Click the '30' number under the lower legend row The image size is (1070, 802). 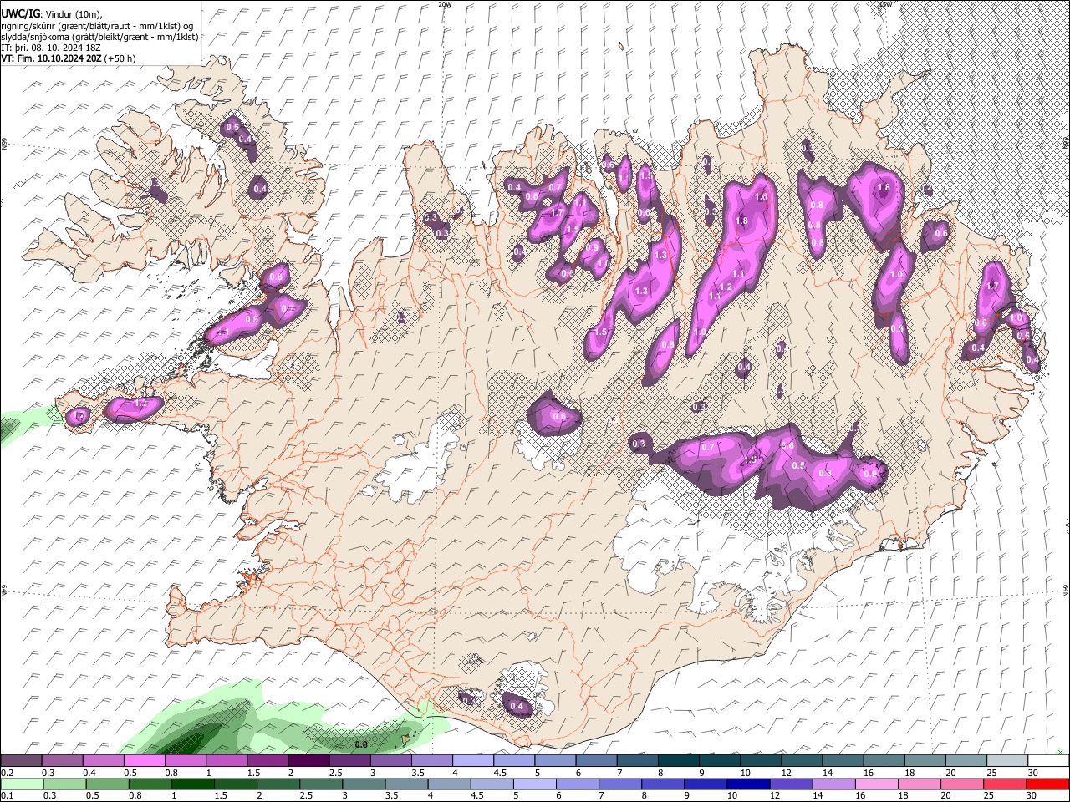click(1032, 796)
